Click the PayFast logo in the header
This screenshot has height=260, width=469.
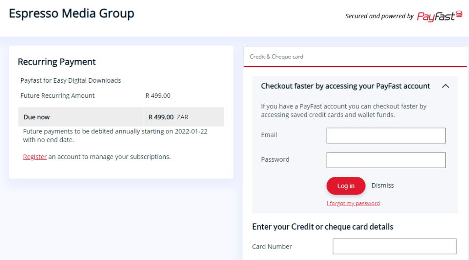point(439,16)
